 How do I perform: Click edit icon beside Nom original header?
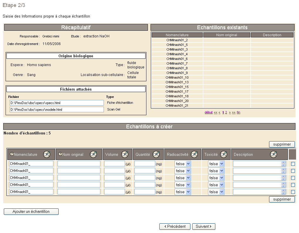(x=93, y=154)
